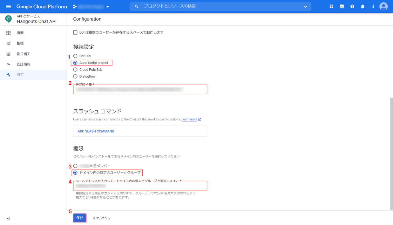
Task: Open the help question mark icon
Action: pyautogui.click(x=352, y=6)
